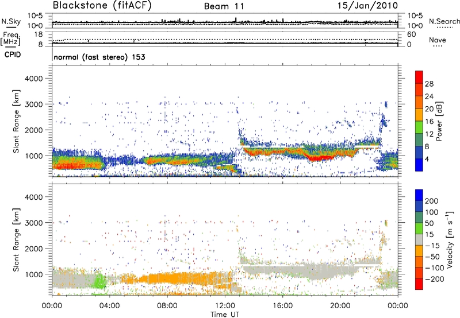The image size is (460, 318).
Task: Click the date 15/Jan/2010
Action: pos(367,6)
